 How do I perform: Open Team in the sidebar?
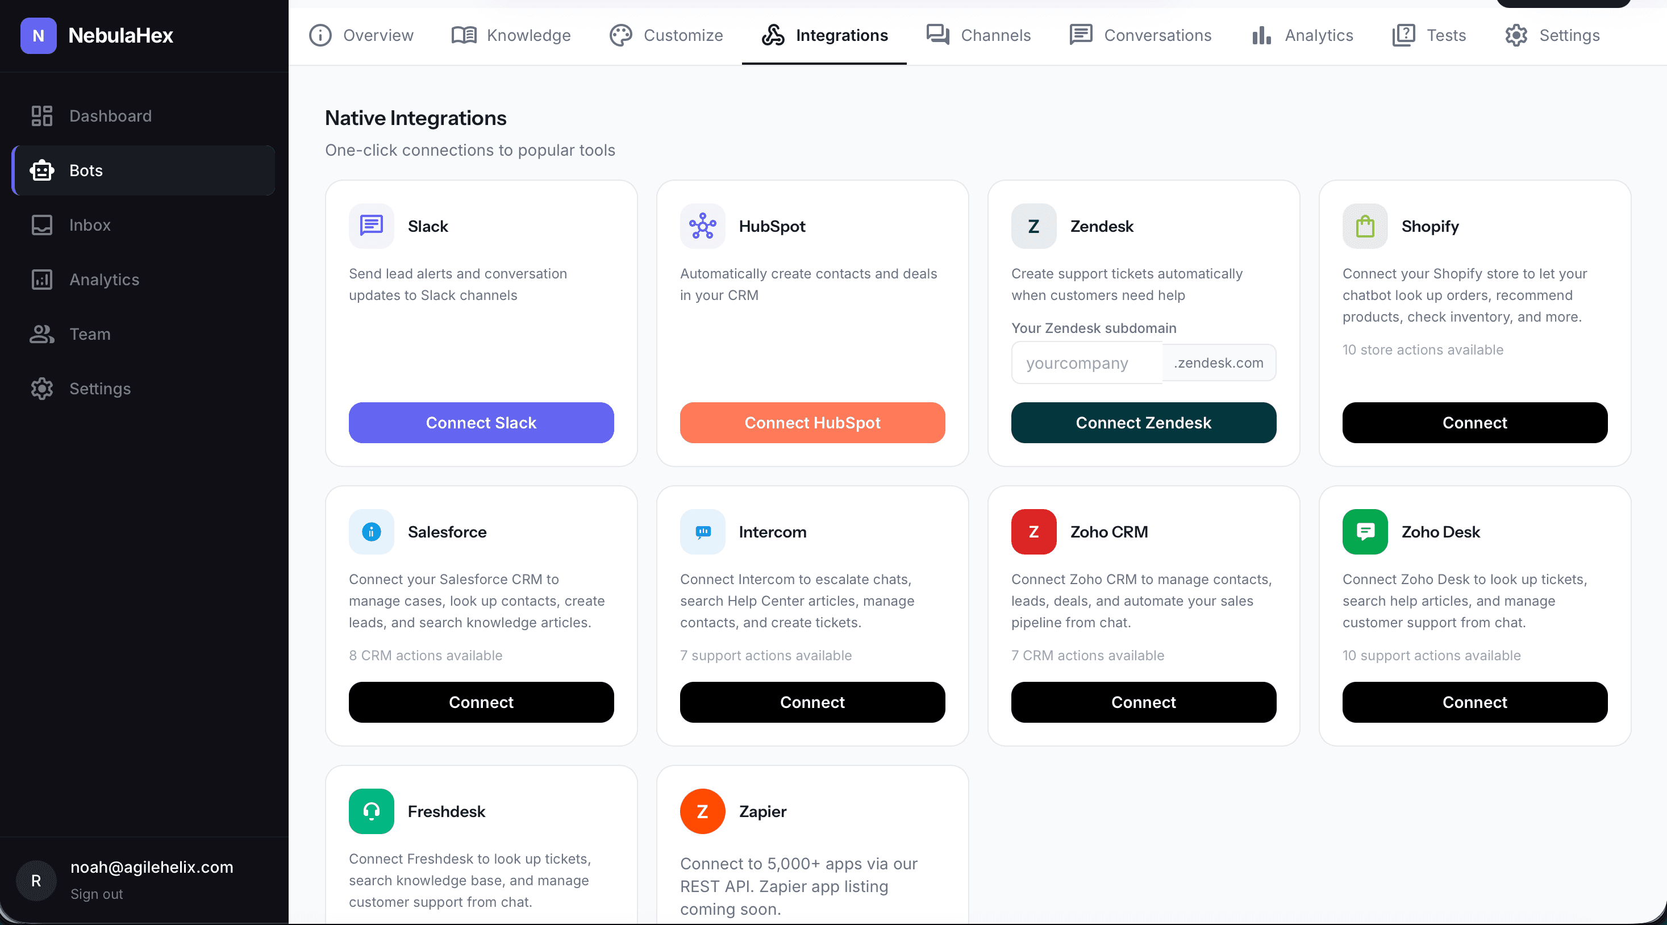144,334
